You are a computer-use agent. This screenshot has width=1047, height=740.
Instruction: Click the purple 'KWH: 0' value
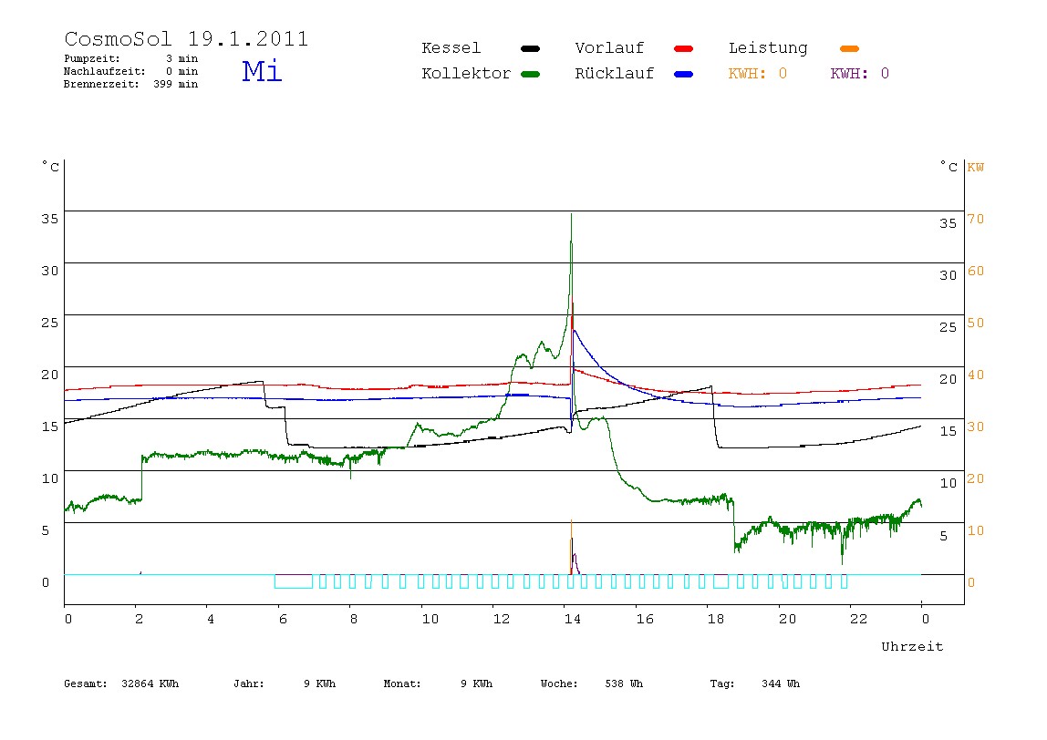[860, 74]
